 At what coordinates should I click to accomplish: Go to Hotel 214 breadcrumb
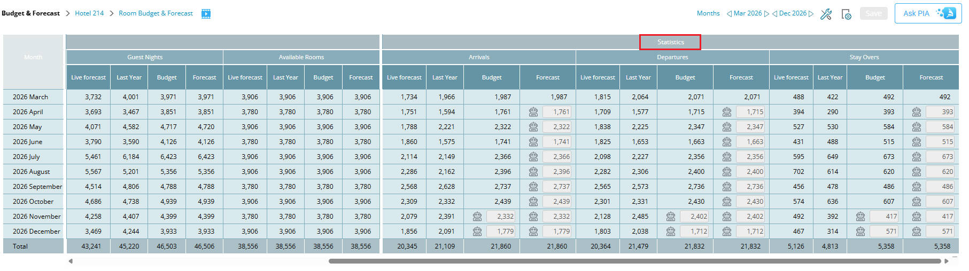tap(89, 13)
